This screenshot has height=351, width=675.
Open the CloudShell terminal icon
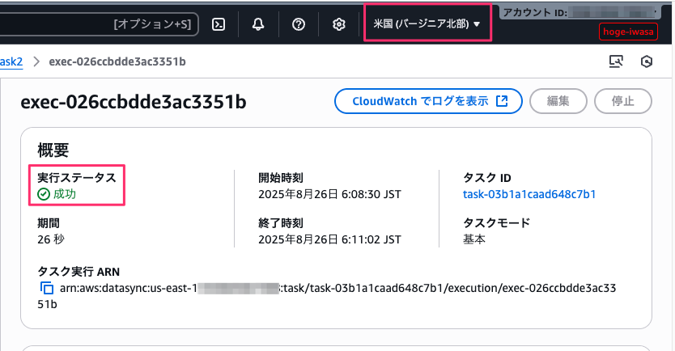coord(219,24)
